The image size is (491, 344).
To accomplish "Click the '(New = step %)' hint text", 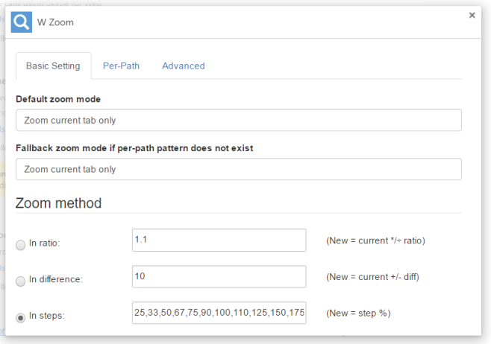I will point(358,313).
